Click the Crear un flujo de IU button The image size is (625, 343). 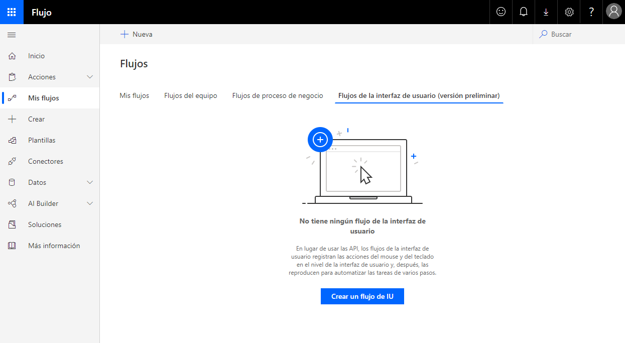(362, 296)
